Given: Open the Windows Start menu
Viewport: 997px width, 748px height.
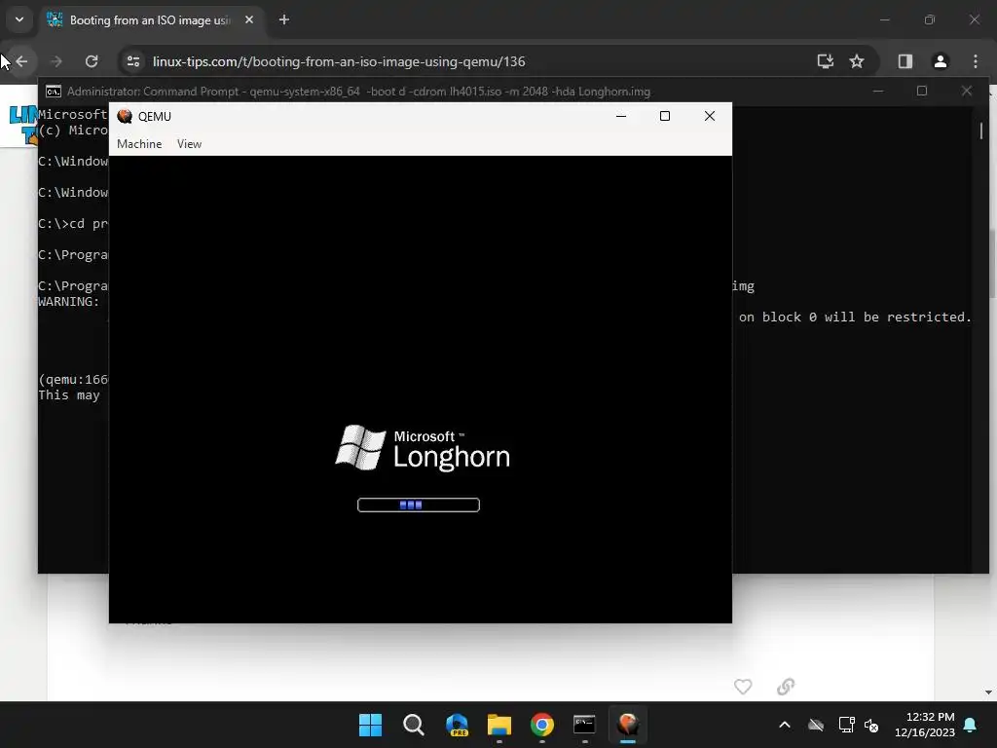Looking at the screenshot, I should (371, 725).
